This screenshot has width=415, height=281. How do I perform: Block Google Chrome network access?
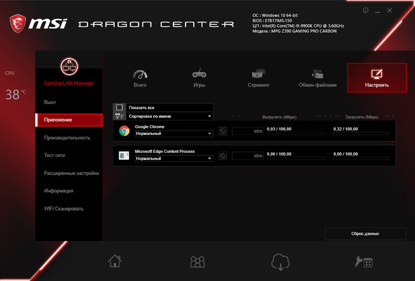pos(222,131)
